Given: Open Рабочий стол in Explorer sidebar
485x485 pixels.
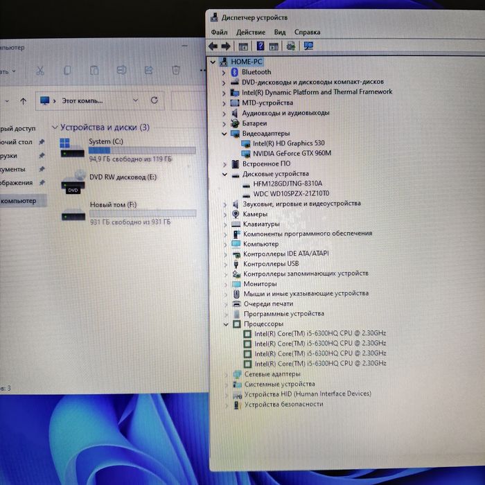Looking at the screenshot, I should [x=16, y=142].
